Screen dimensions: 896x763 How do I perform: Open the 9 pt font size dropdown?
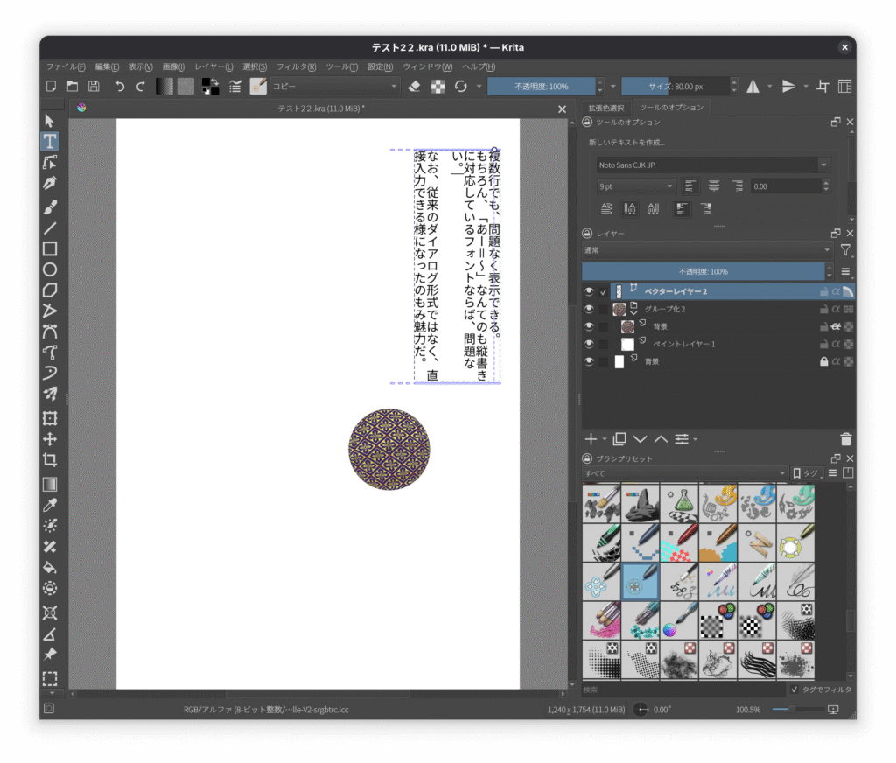635,186
